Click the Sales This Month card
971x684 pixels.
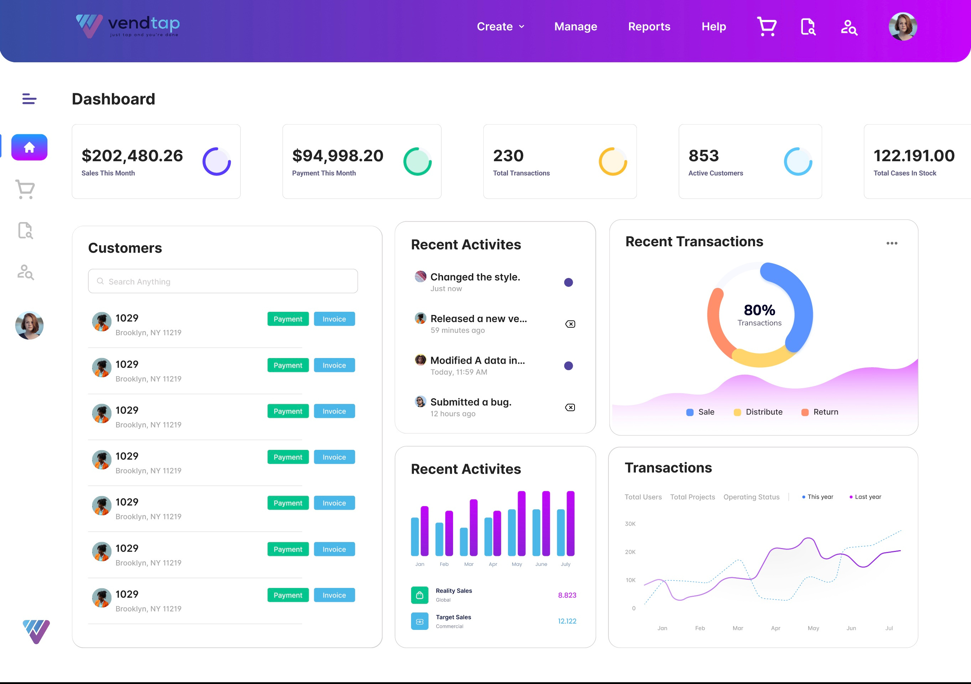[156, 161]
